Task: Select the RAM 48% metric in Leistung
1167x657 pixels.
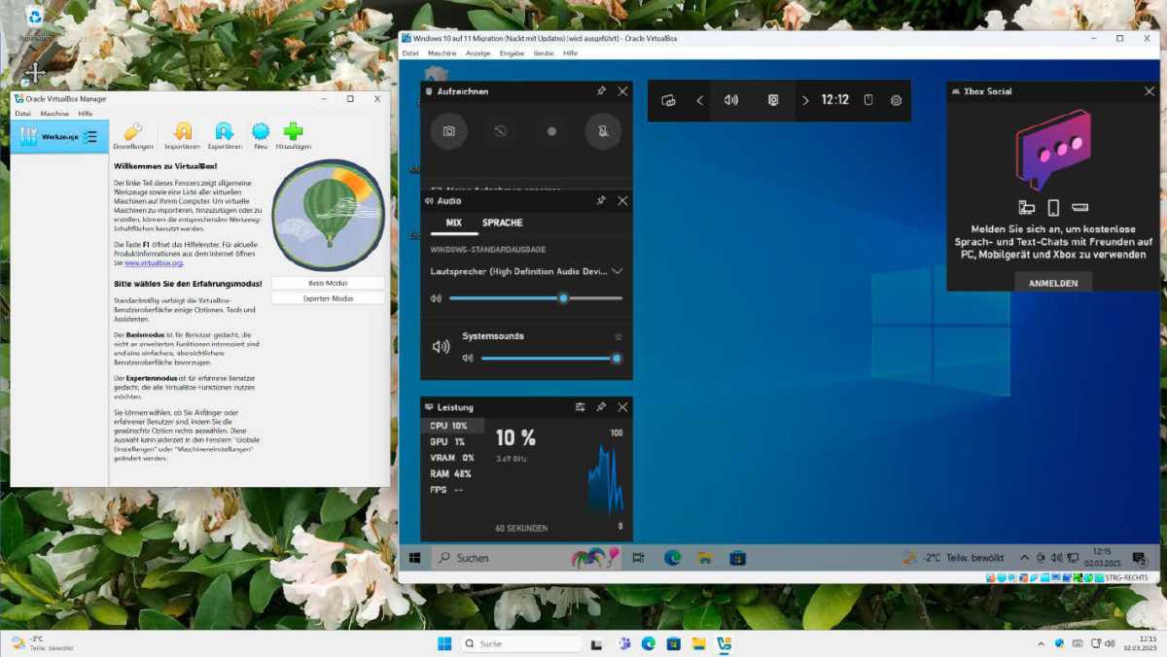Action: (x=451, y=473)
